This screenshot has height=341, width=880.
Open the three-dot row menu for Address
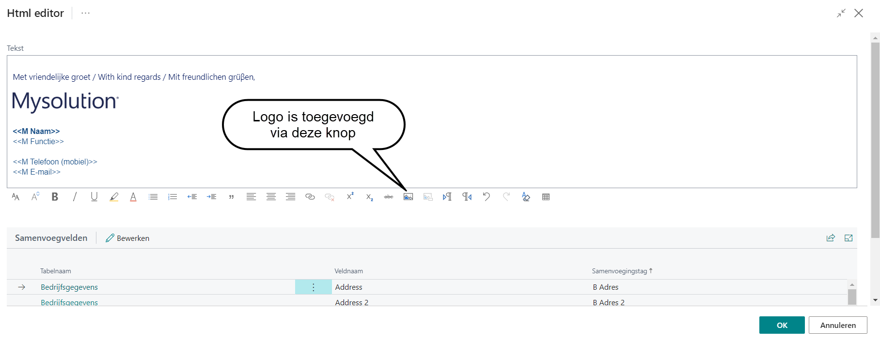[314, 287]
